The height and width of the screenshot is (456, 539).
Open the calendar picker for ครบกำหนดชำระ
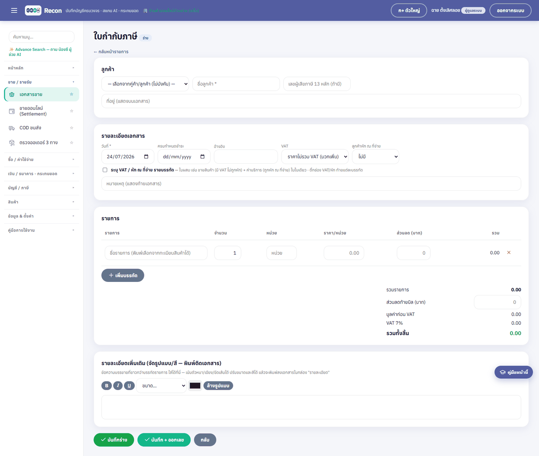[203, 157]
